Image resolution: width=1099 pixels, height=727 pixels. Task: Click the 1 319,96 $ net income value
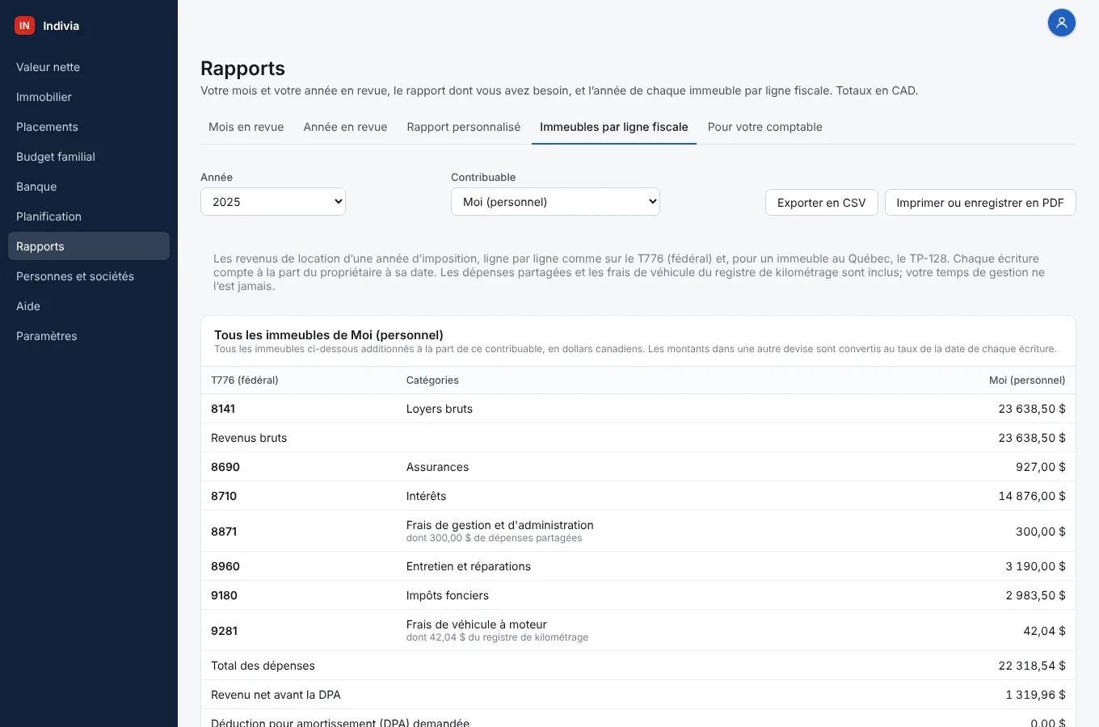(1035, 695)
